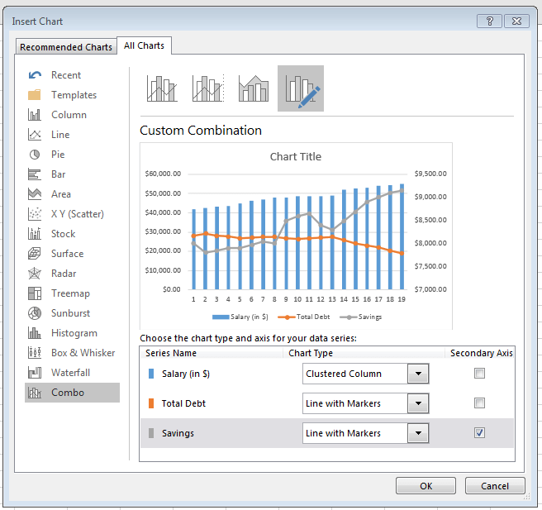Select Stacked Area - Clustered Column subtype
The height and width of the screenshot is (510, 542).
[254, 88]
